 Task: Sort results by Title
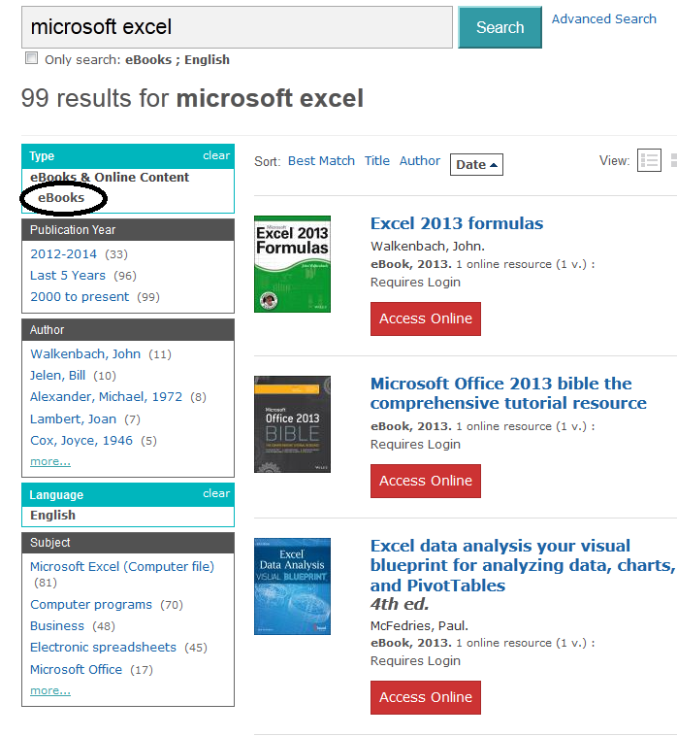[377, 161]
